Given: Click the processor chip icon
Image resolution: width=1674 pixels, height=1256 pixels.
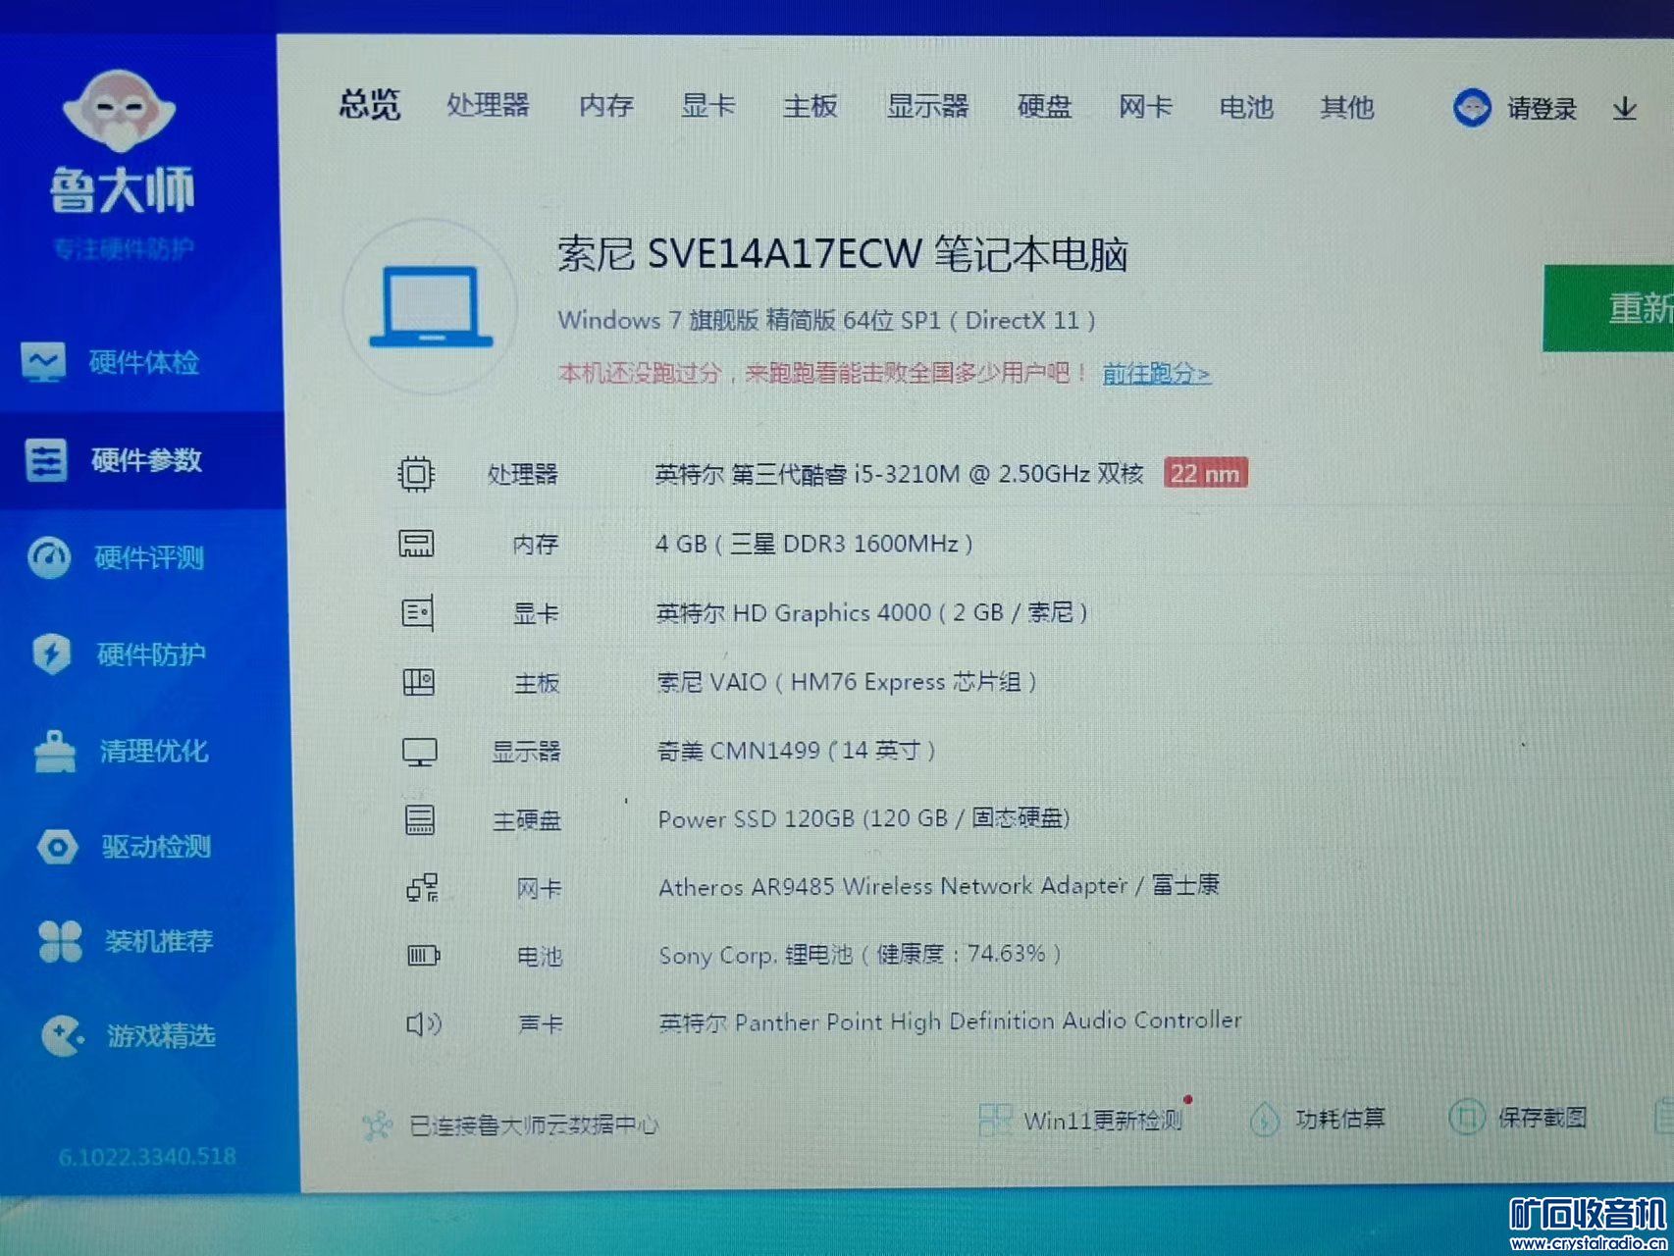Looking at the screenshot, I should [416, 474].
